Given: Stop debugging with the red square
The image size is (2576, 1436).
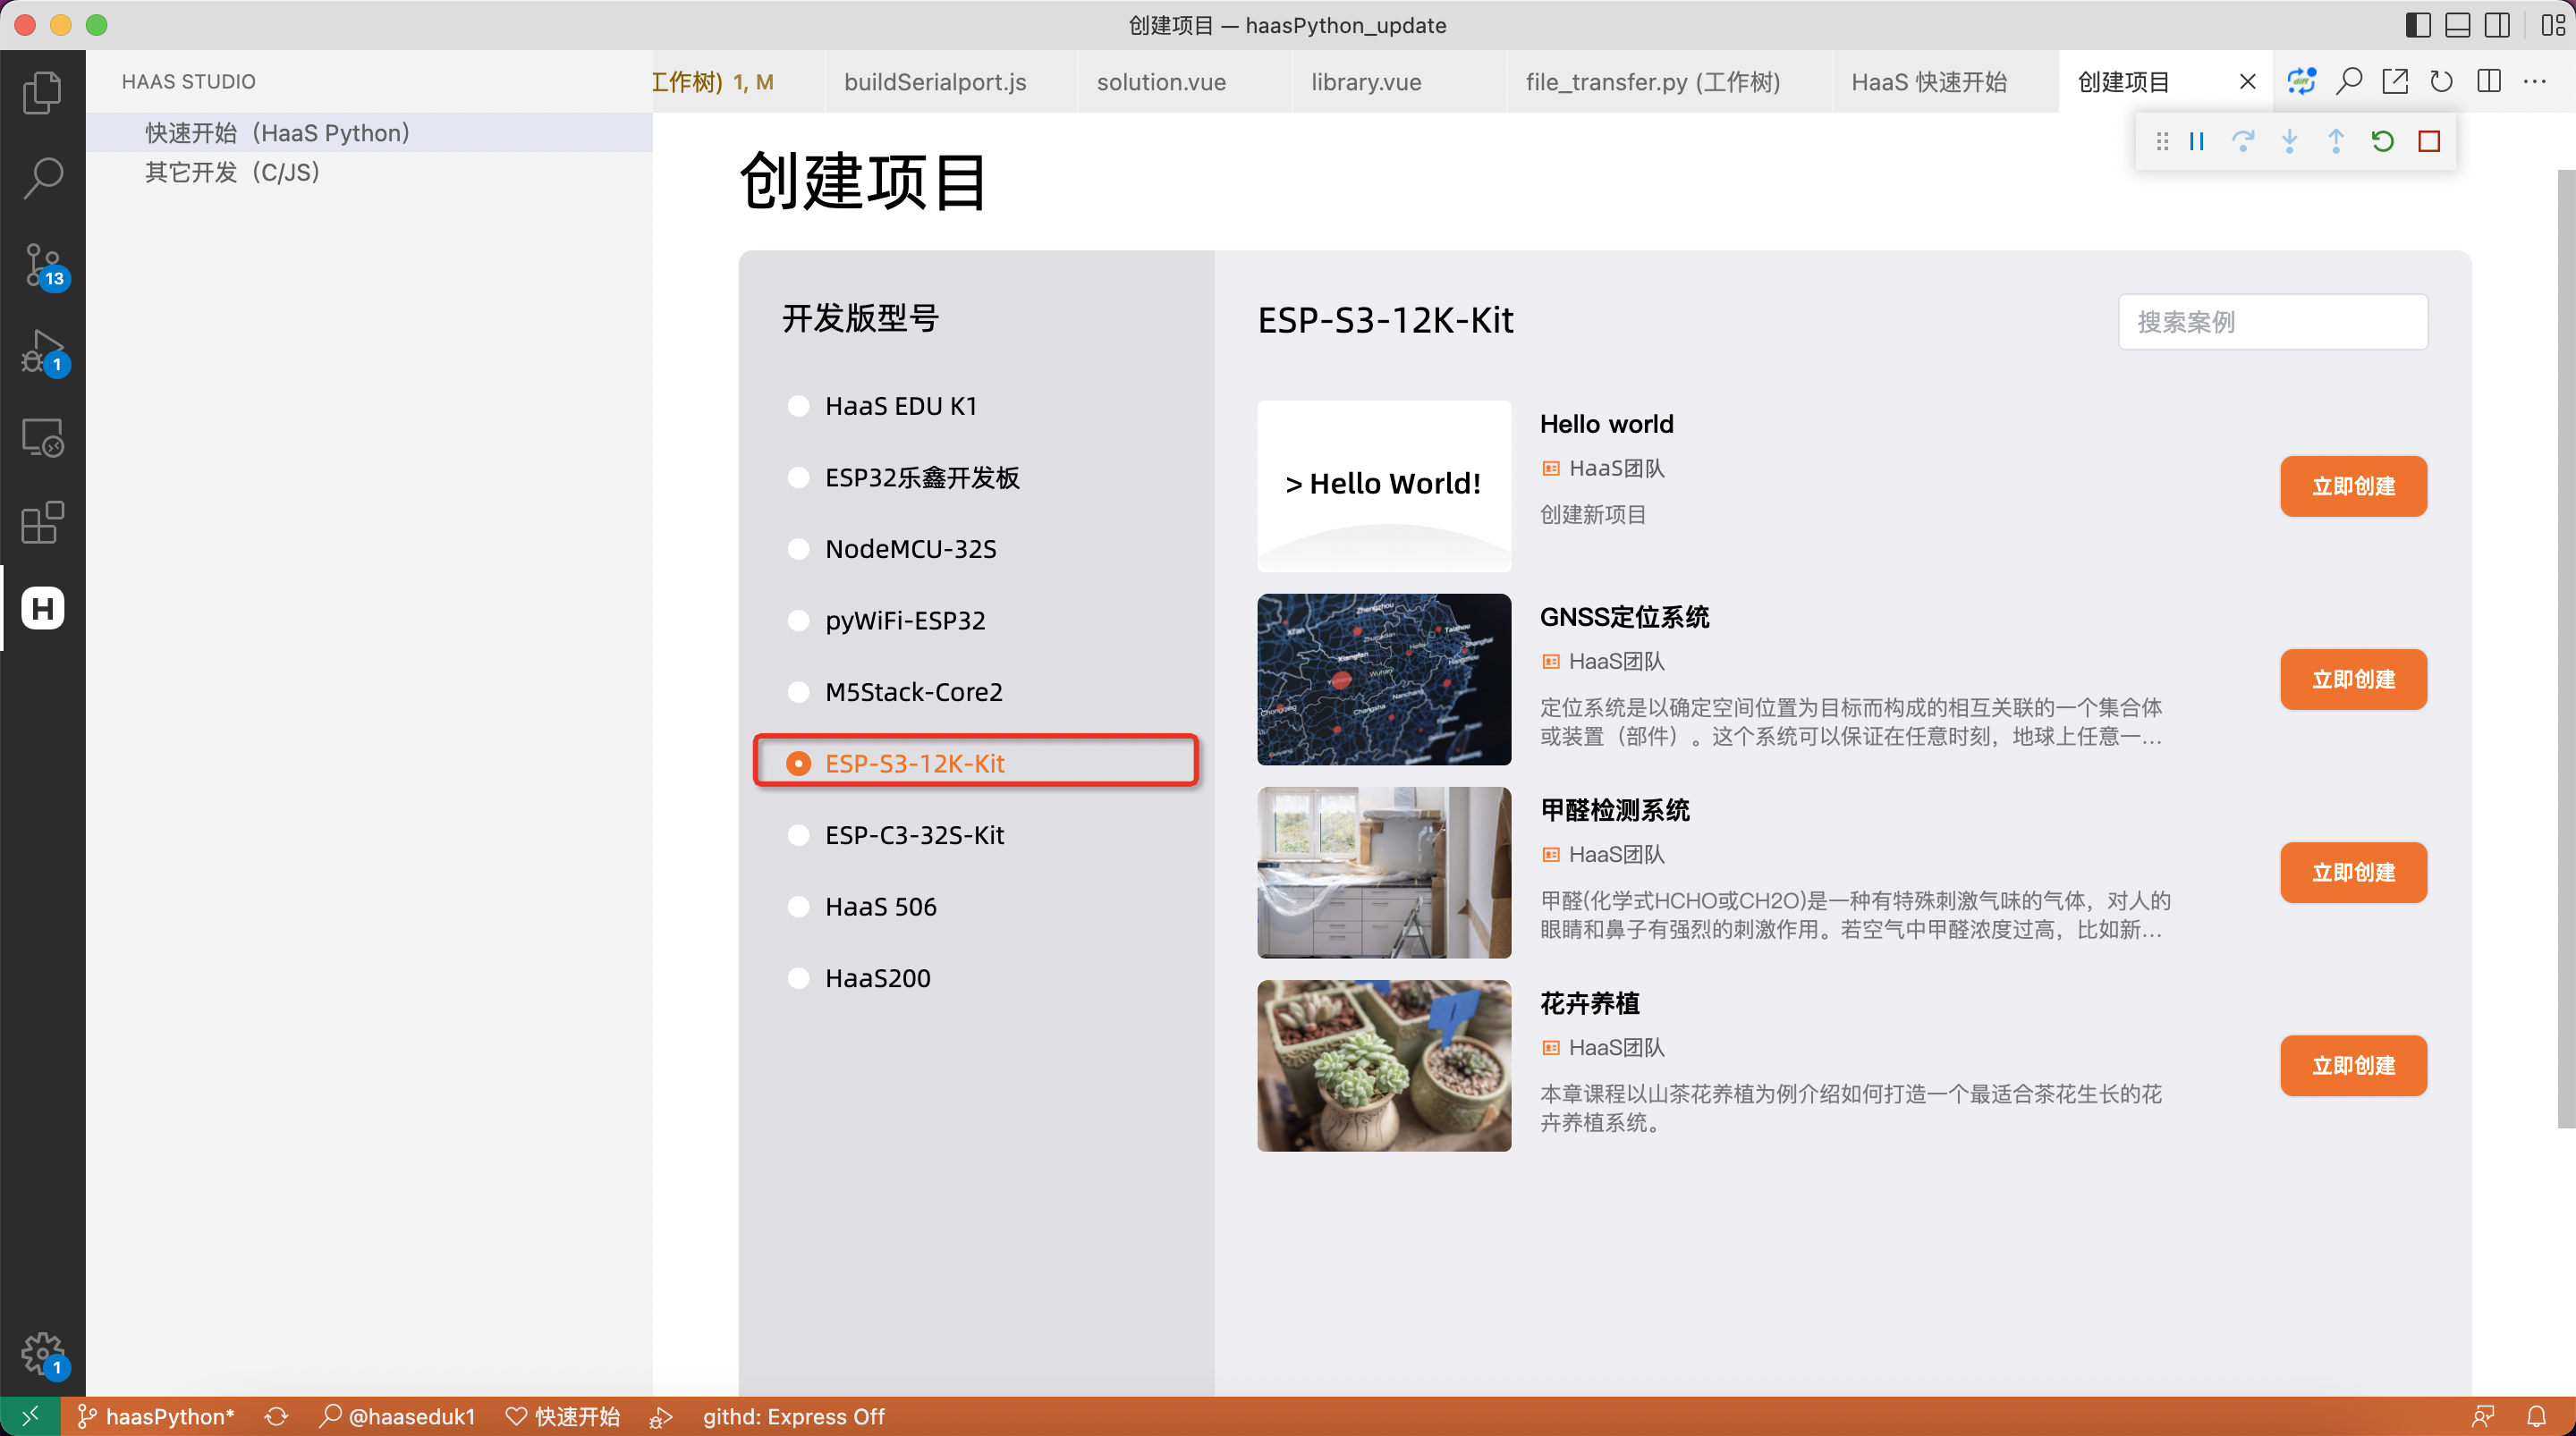Looking at the screenshot, I should pos(2430,141).
